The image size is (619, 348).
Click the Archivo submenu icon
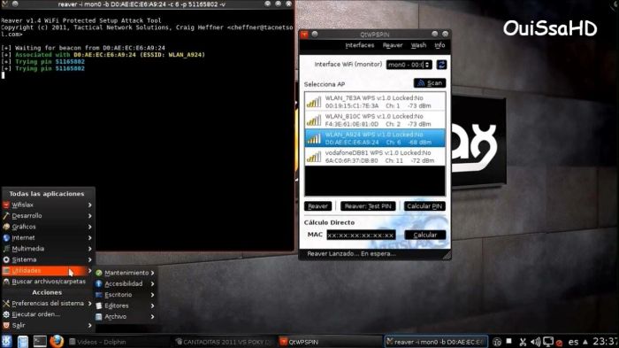[99, 317]
